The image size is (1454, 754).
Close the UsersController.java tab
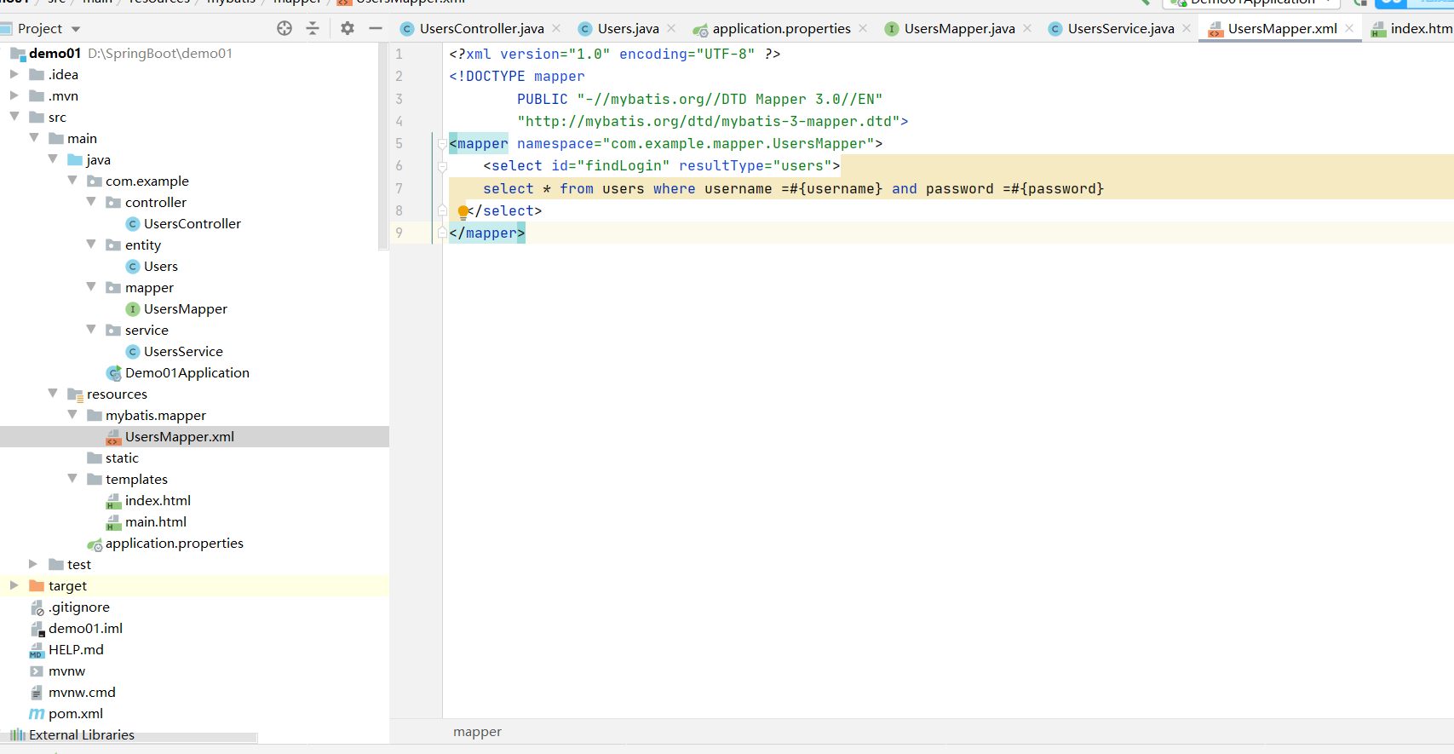556,28
